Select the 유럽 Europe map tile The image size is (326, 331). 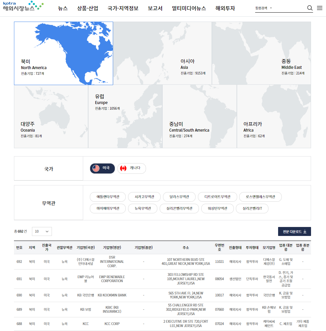pos(125,116)
